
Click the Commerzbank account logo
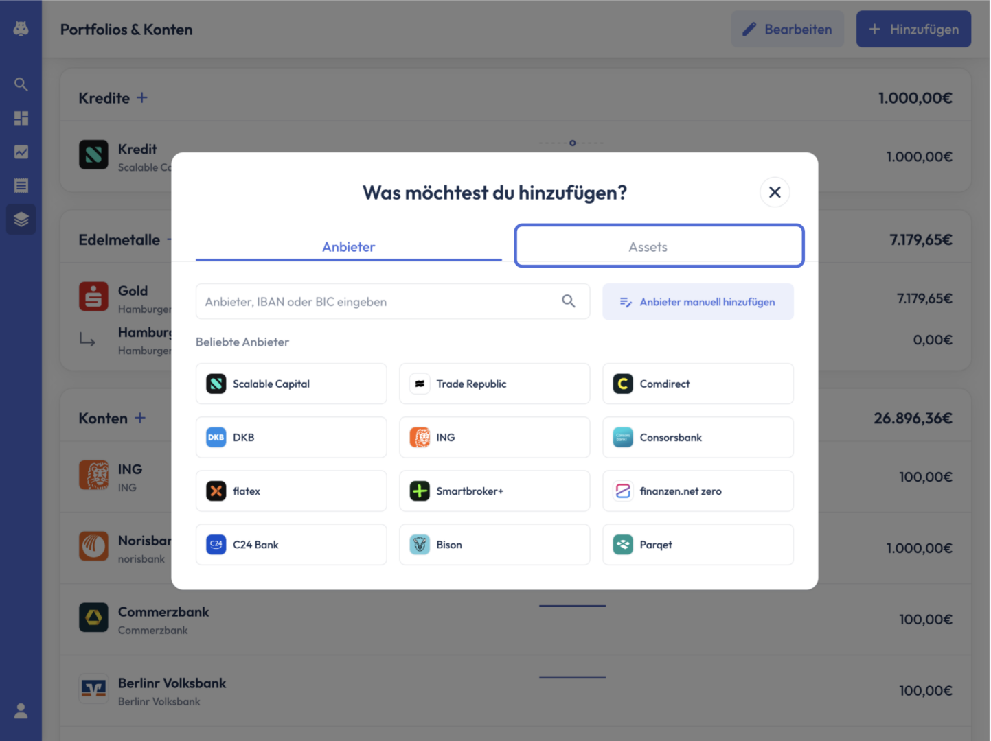coord(93,617)
